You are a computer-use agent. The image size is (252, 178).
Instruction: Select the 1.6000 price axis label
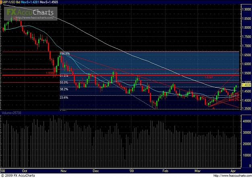pos(246,64)
